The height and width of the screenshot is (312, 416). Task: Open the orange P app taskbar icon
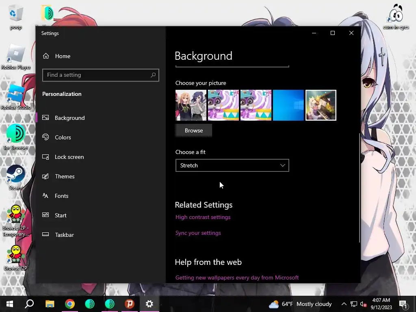[130, 304]
